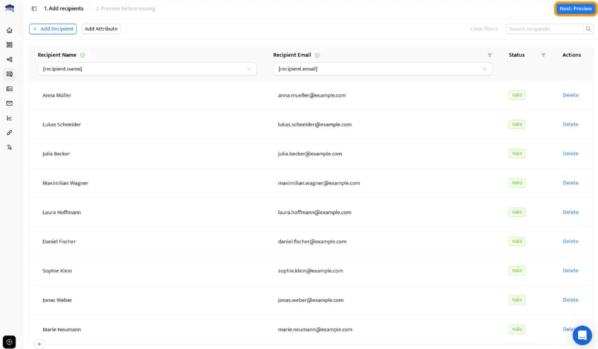Go to step 2. Preview before issuing
This screenshot has height=349, width=598.
point(125,9)
